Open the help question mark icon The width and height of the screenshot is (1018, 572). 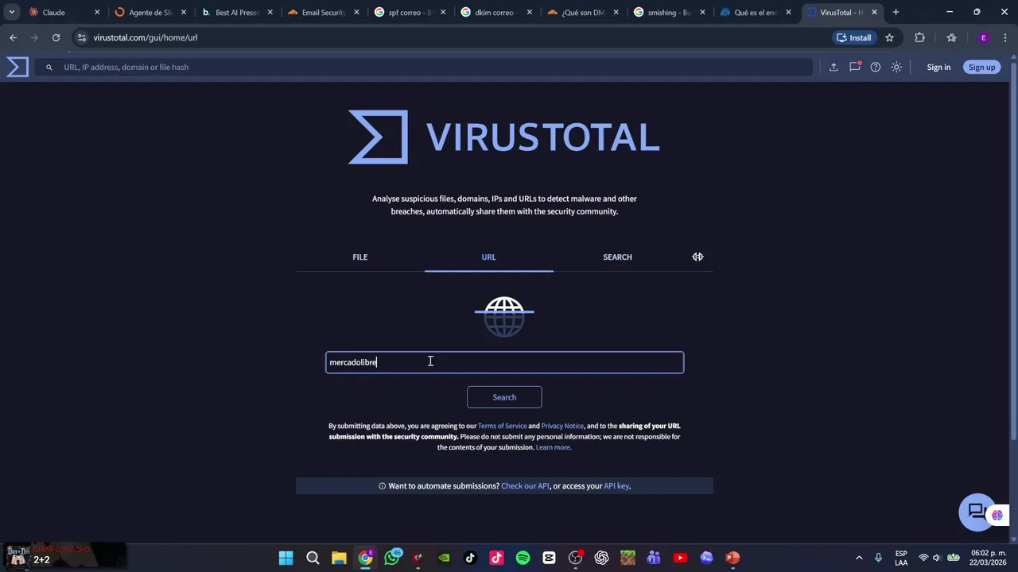click(876, 67)
